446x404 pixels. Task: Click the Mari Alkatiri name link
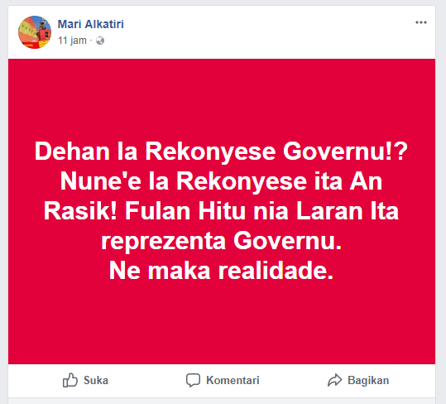(91, 24)
